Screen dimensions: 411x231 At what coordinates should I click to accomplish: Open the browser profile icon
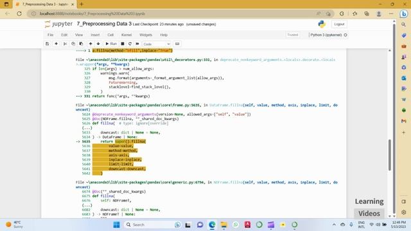[x=379, y=13]
